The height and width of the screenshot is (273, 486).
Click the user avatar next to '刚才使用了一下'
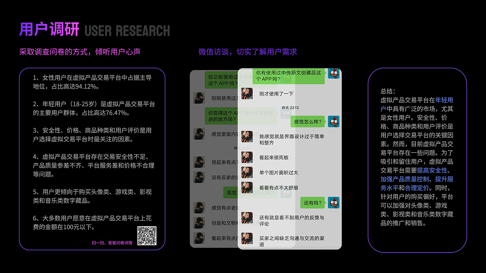click(x=247, y=94)
